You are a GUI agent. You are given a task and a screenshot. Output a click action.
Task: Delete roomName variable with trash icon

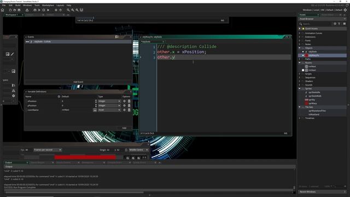129,110
